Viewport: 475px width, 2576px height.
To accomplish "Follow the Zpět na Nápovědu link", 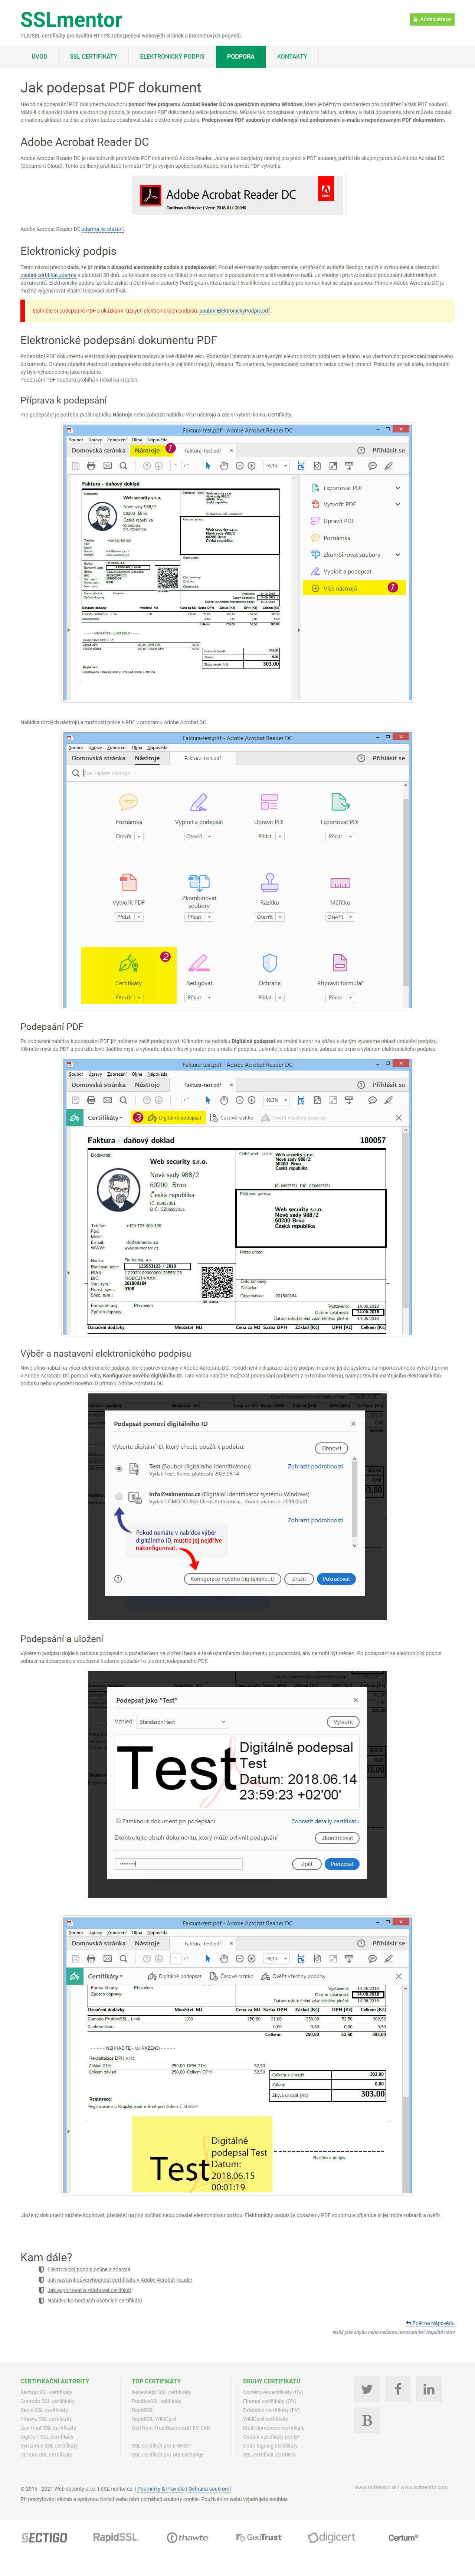I will 430,2323.
